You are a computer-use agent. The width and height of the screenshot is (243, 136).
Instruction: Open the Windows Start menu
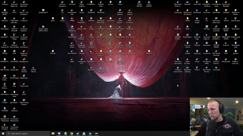tap(3, 133)
